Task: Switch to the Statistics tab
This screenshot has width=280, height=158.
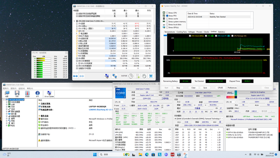Action: 221,32
